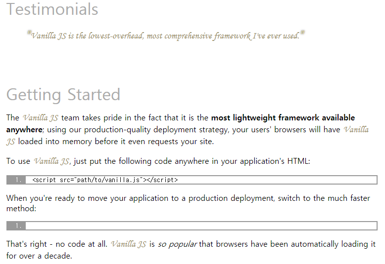Click bold text 'most lightweight framework available'

pos(283,118)
